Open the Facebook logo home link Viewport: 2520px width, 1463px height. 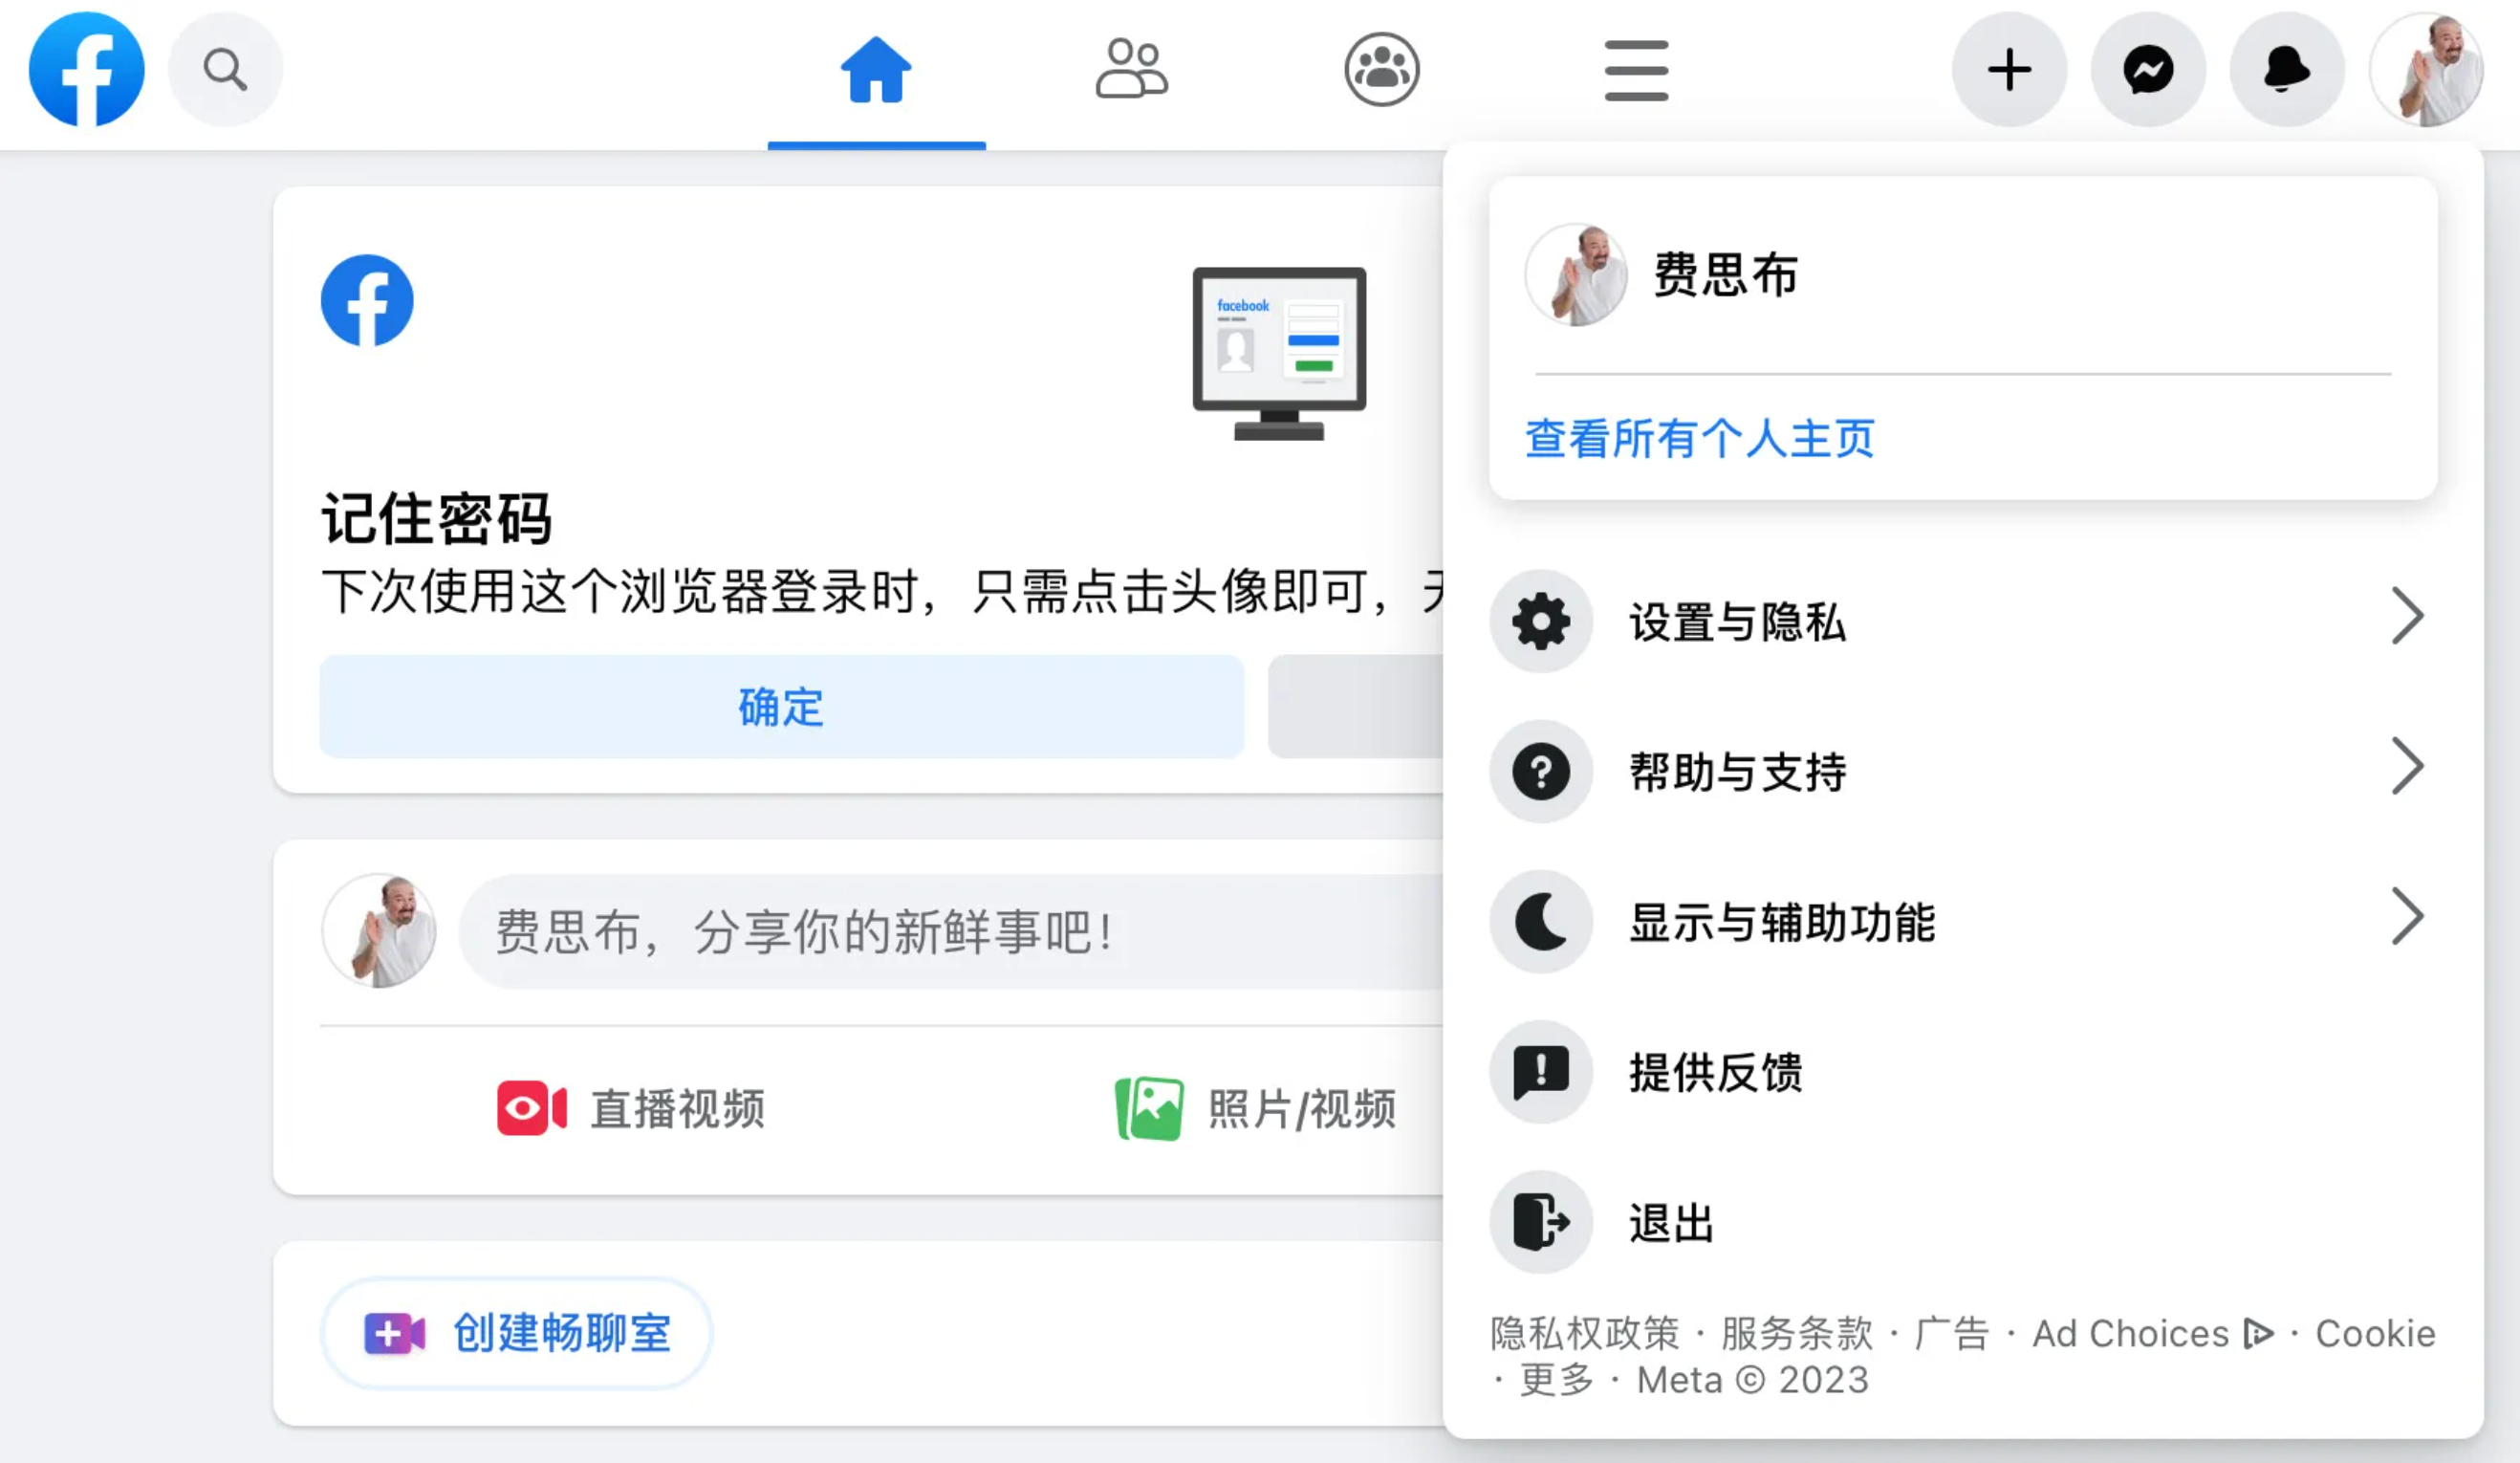pyautogui.click(x=87, y=70)
